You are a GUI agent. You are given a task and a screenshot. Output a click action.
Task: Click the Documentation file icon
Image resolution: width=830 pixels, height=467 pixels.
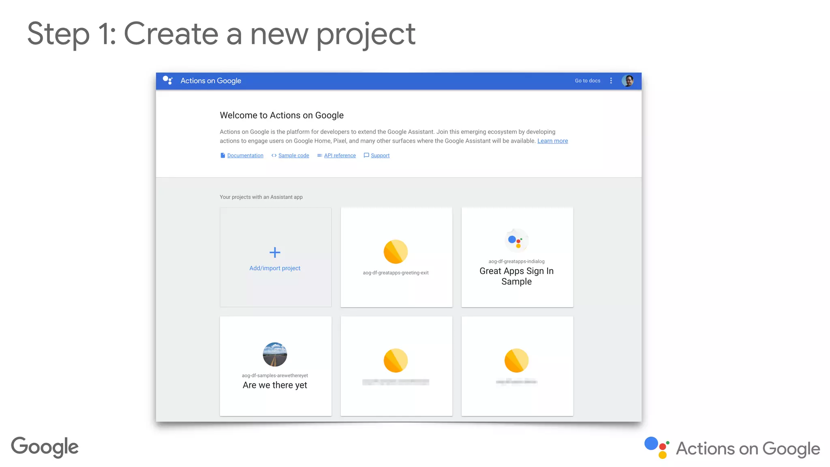[222, 155]
